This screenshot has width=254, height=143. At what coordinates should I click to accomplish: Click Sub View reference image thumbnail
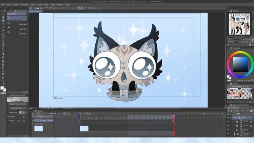[x=239, y=24]
